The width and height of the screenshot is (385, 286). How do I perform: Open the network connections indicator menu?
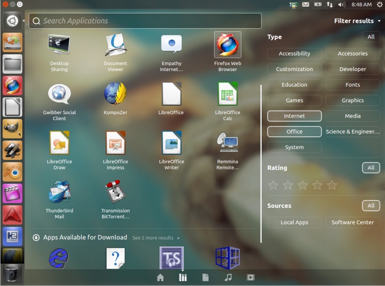click(x=329, y=5)
